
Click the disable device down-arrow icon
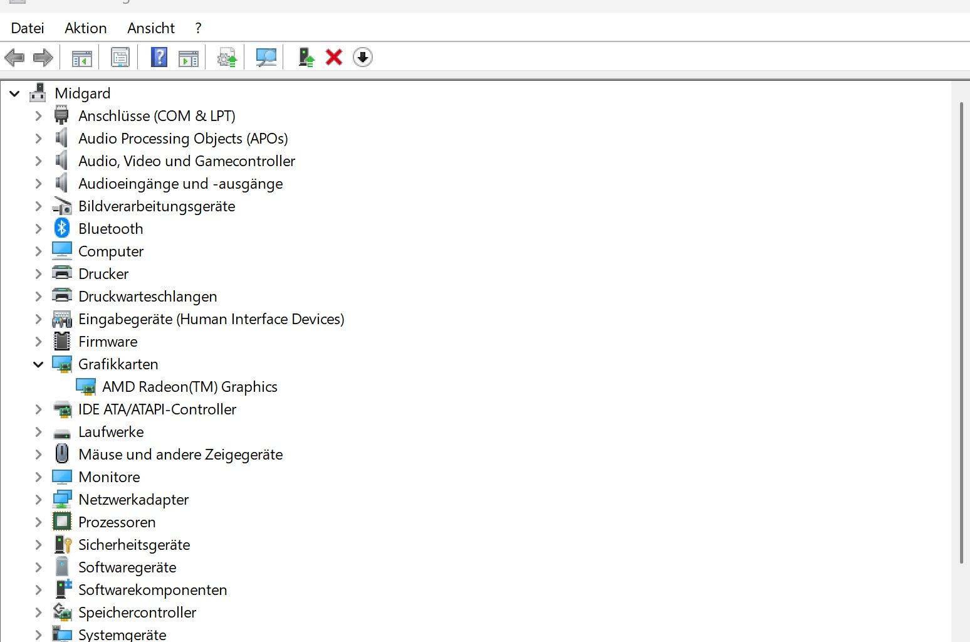tap(363, 58)
